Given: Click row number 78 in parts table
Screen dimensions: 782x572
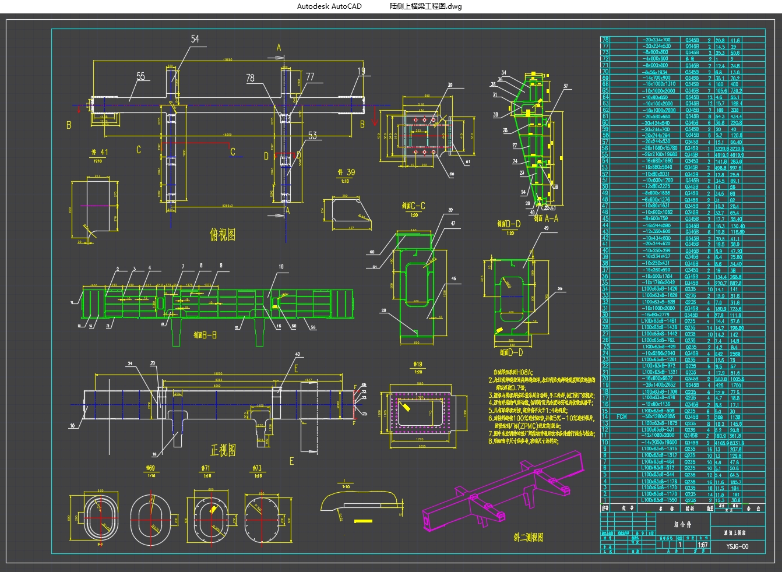Looking at the screenshot, I should click(605, 40).
